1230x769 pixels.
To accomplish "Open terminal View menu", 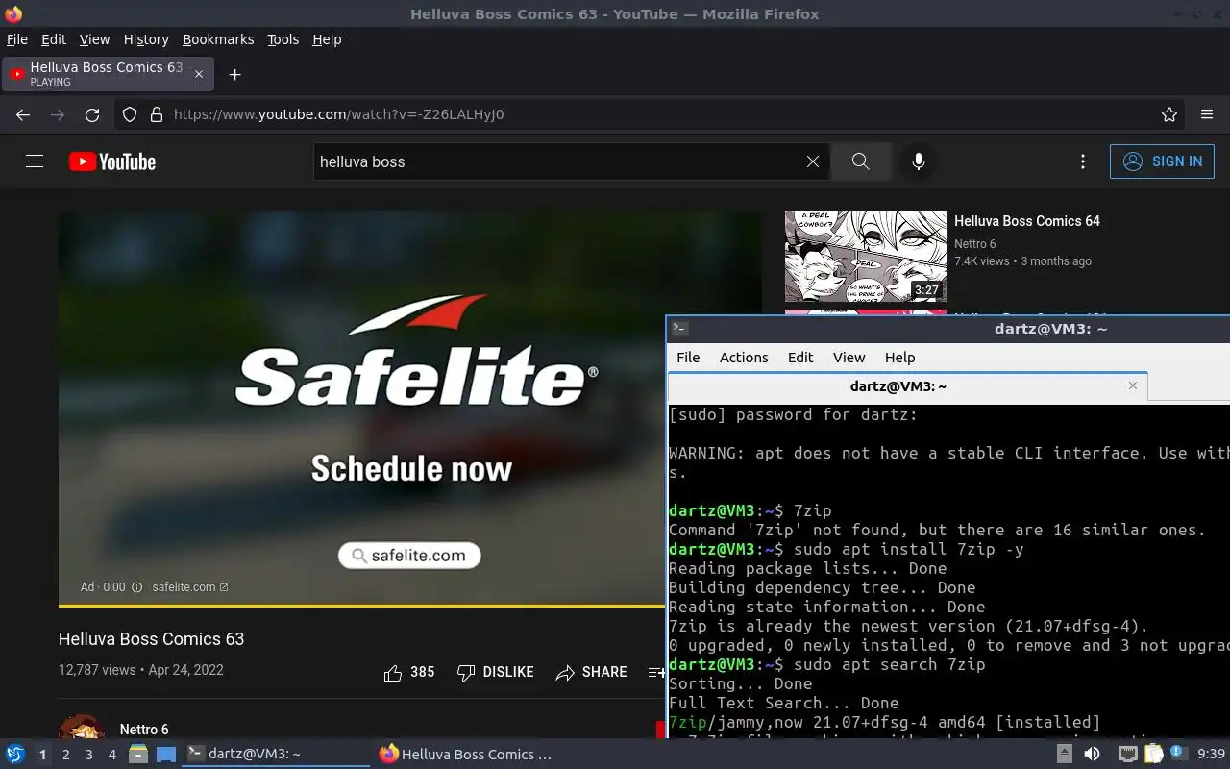I will pyautogui.click(x=849, y=358).
